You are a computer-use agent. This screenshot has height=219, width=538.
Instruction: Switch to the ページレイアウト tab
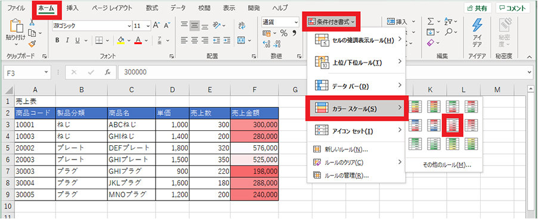pyautogui.click(x=112, y=8)
